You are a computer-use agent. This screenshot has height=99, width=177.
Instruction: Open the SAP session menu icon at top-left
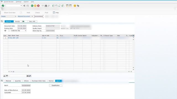pyautogui.click(x=2, y=2)
